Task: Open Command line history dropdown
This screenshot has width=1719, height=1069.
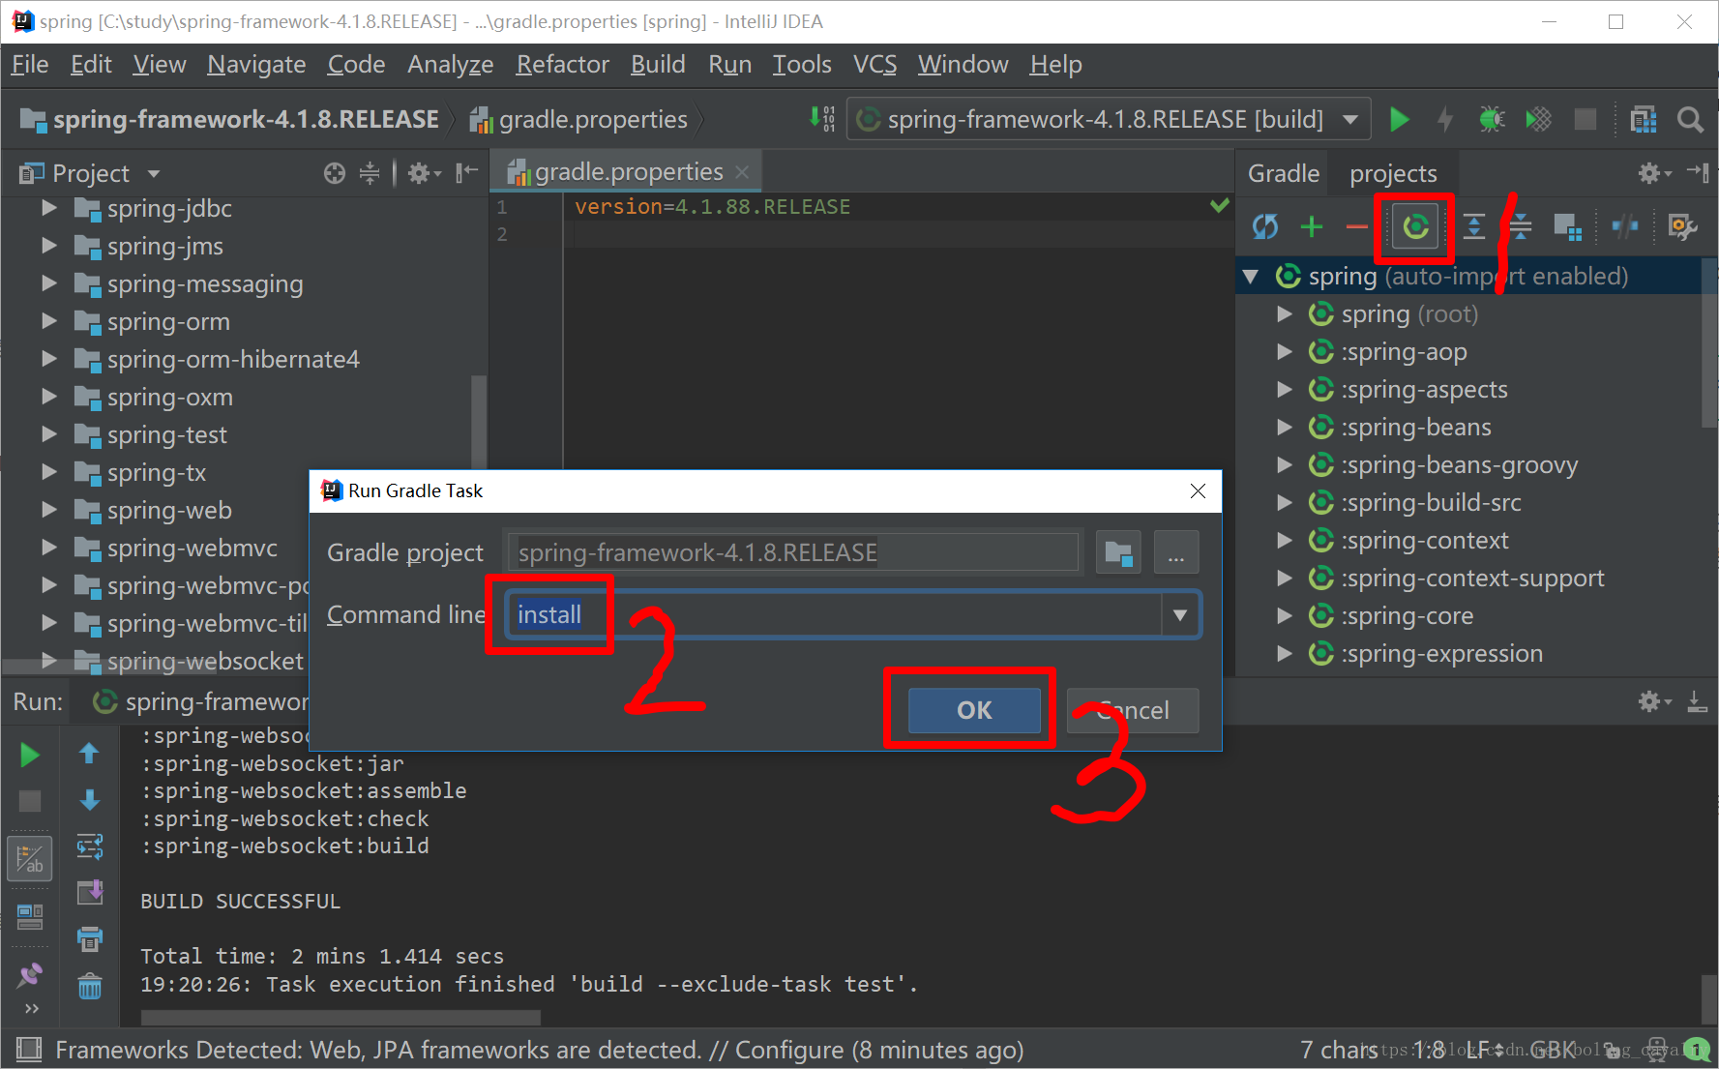Action: (1180, 615)
